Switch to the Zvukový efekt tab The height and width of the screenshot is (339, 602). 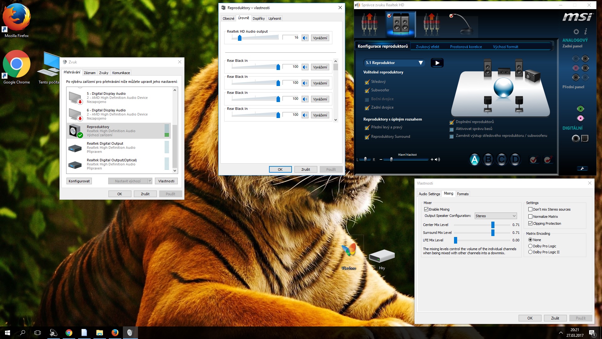tap(427, 47)
